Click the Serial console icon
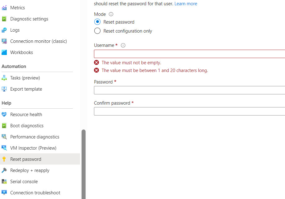This screenshot has height=199, width=285. click(x=4, y=182)
